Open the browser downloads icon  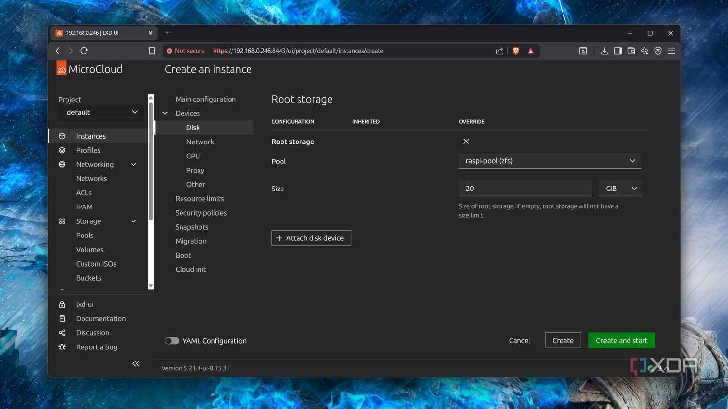click(x=604, y=51)
